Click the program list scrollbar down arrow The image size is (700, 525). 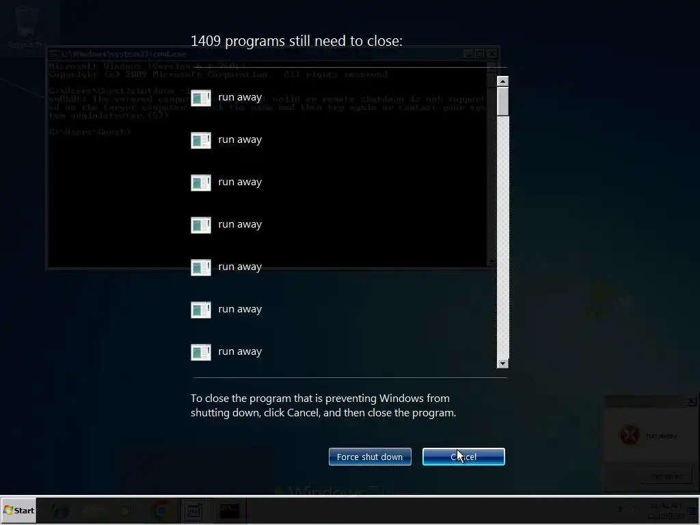(502, 364)
